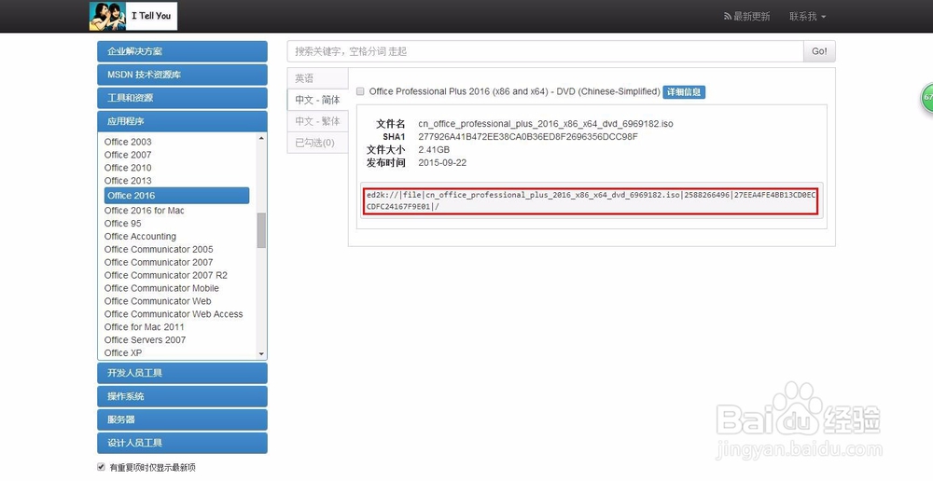The image size is (933, 481).
Task: Expand the 服务器 category
Action: (x=182, y=419)
